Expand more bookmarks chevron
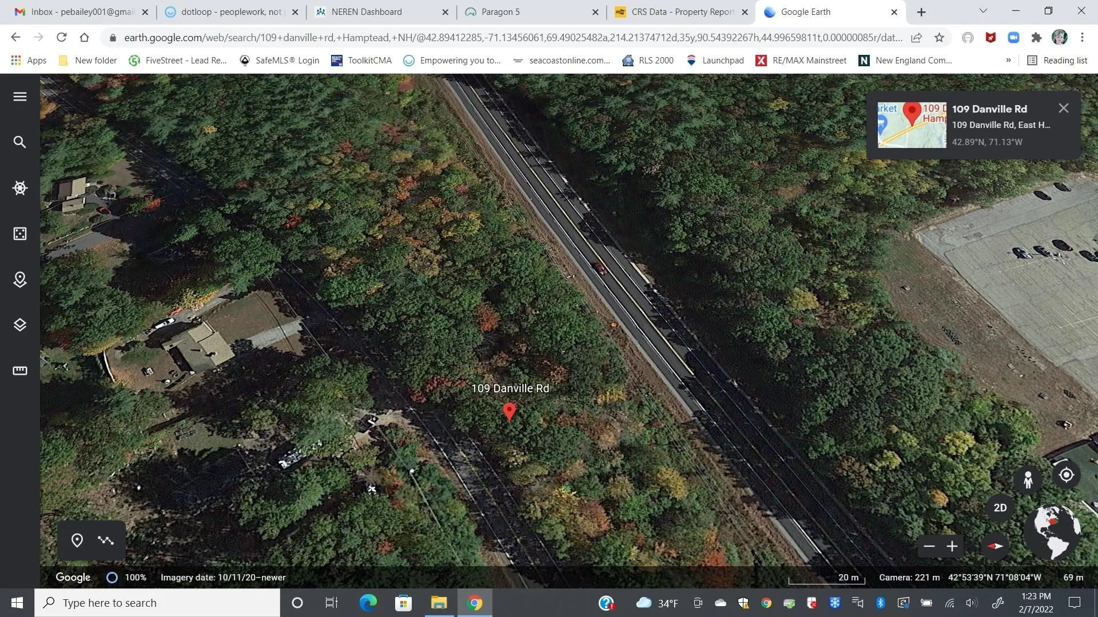 tap(1008, 60)
